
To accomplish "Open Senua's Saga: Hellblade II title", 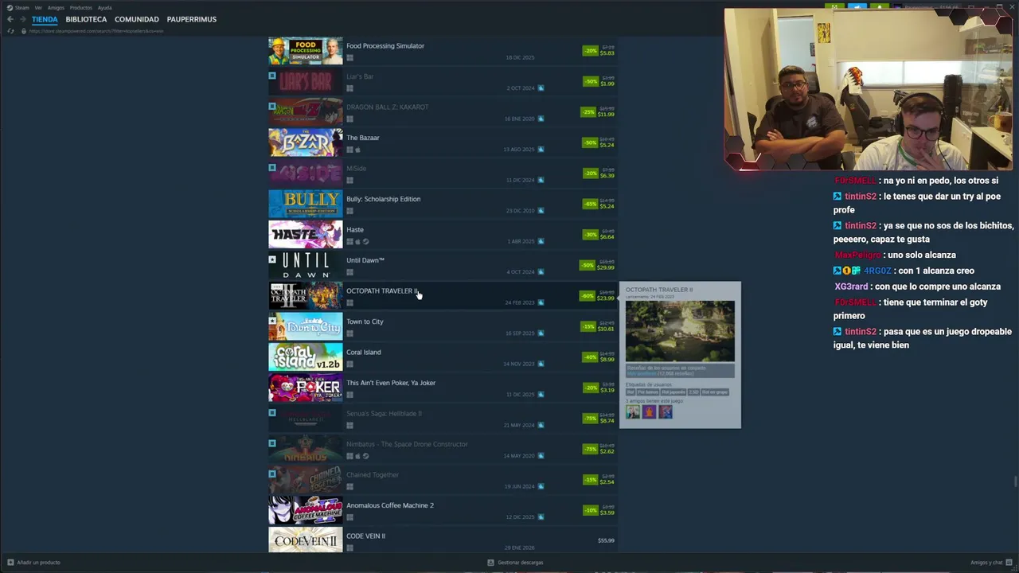I will pyautogui.click(x=384, y=414).
